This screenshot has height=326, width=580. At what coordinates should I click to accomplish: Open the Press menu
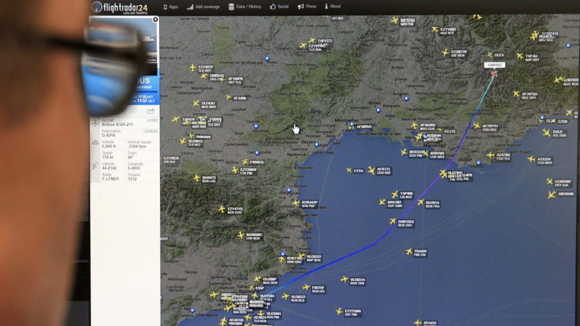point(307,7)
